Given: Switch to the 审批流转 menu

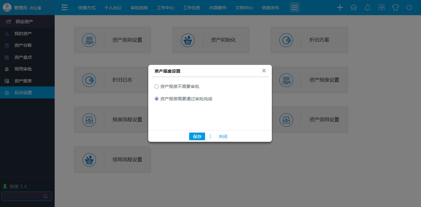Looking at the screenshot, I should pos(139,7).
